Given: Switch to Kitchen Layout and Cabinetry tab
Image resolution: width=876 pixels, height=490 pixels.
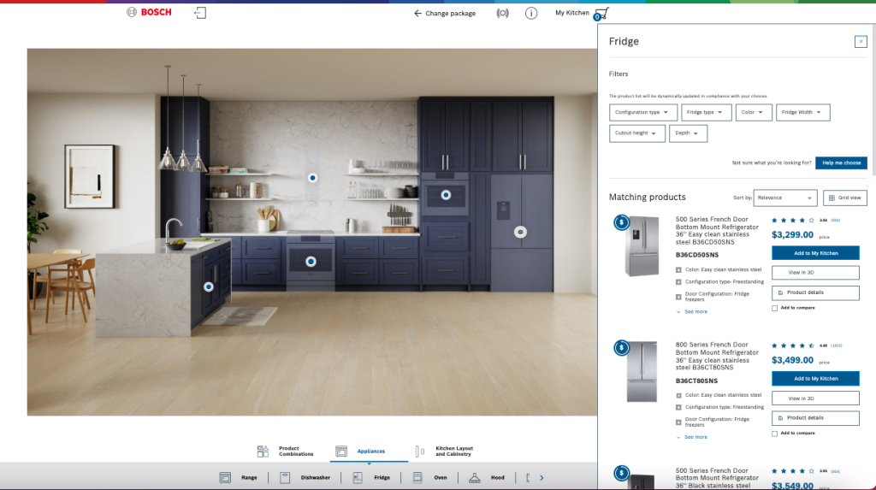Looking at the screenshot, I should pos(445,451).
